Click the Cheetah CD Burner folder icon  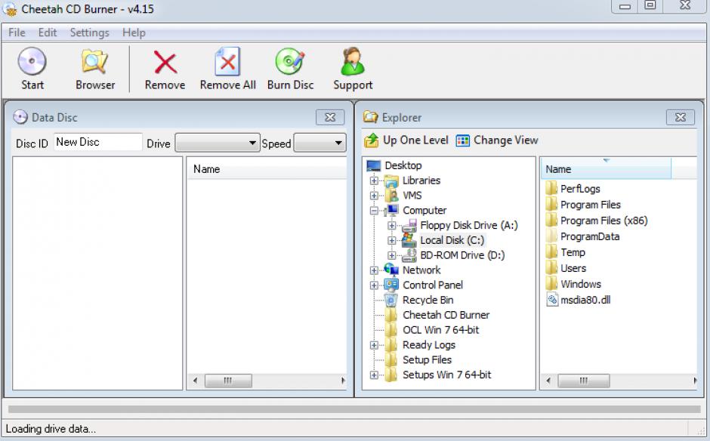tap(391, 315)
